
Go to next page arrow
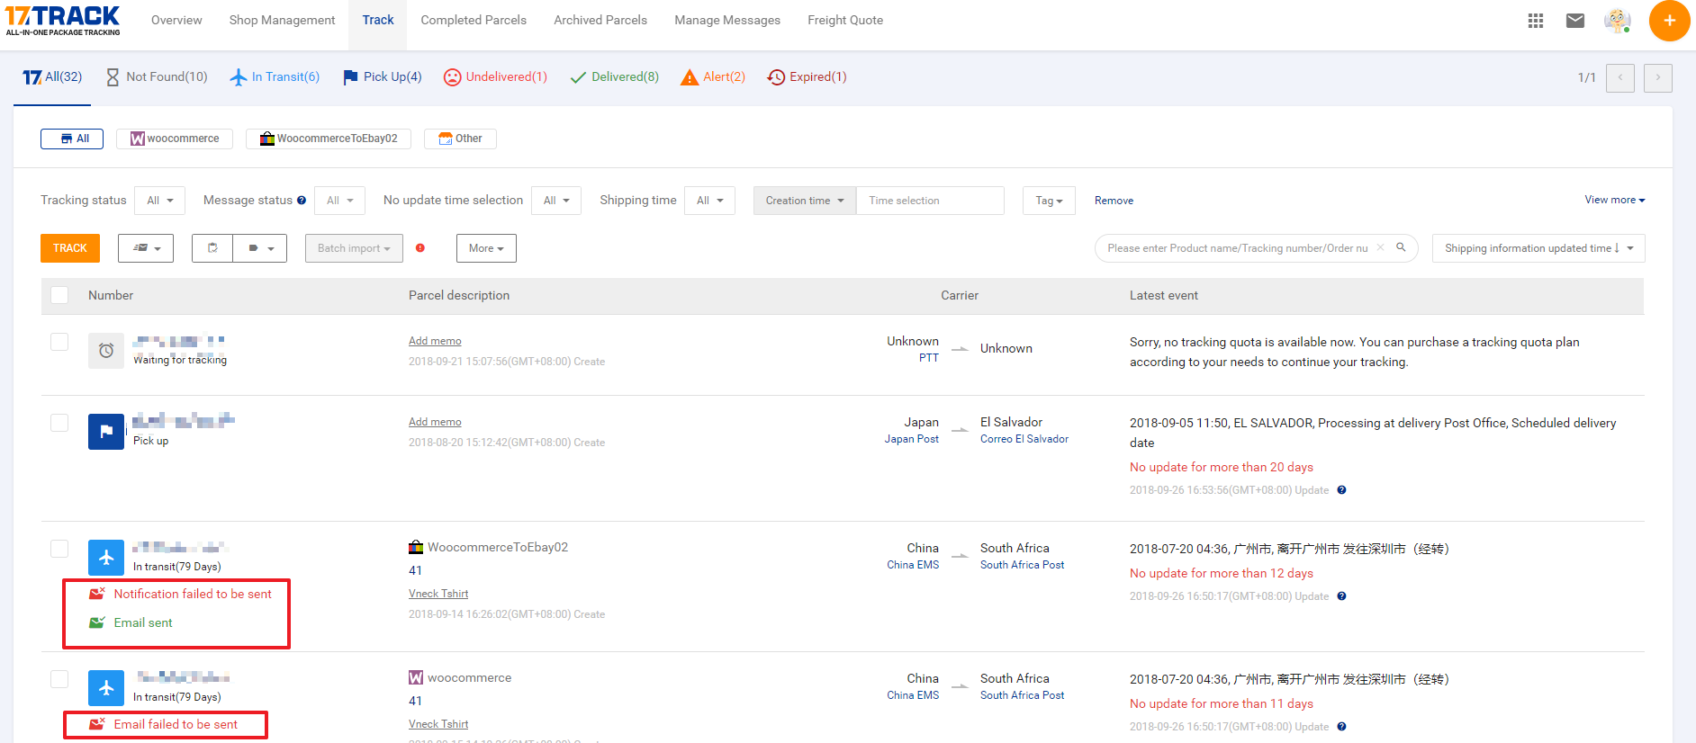pyautogui.click(x=1658, y=77)
